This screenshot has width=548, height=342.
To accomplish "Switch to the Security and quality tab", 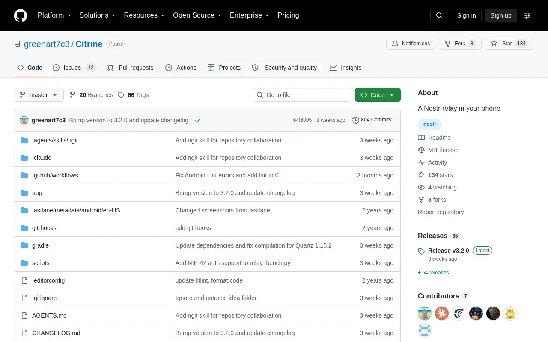I will [284, 68].
